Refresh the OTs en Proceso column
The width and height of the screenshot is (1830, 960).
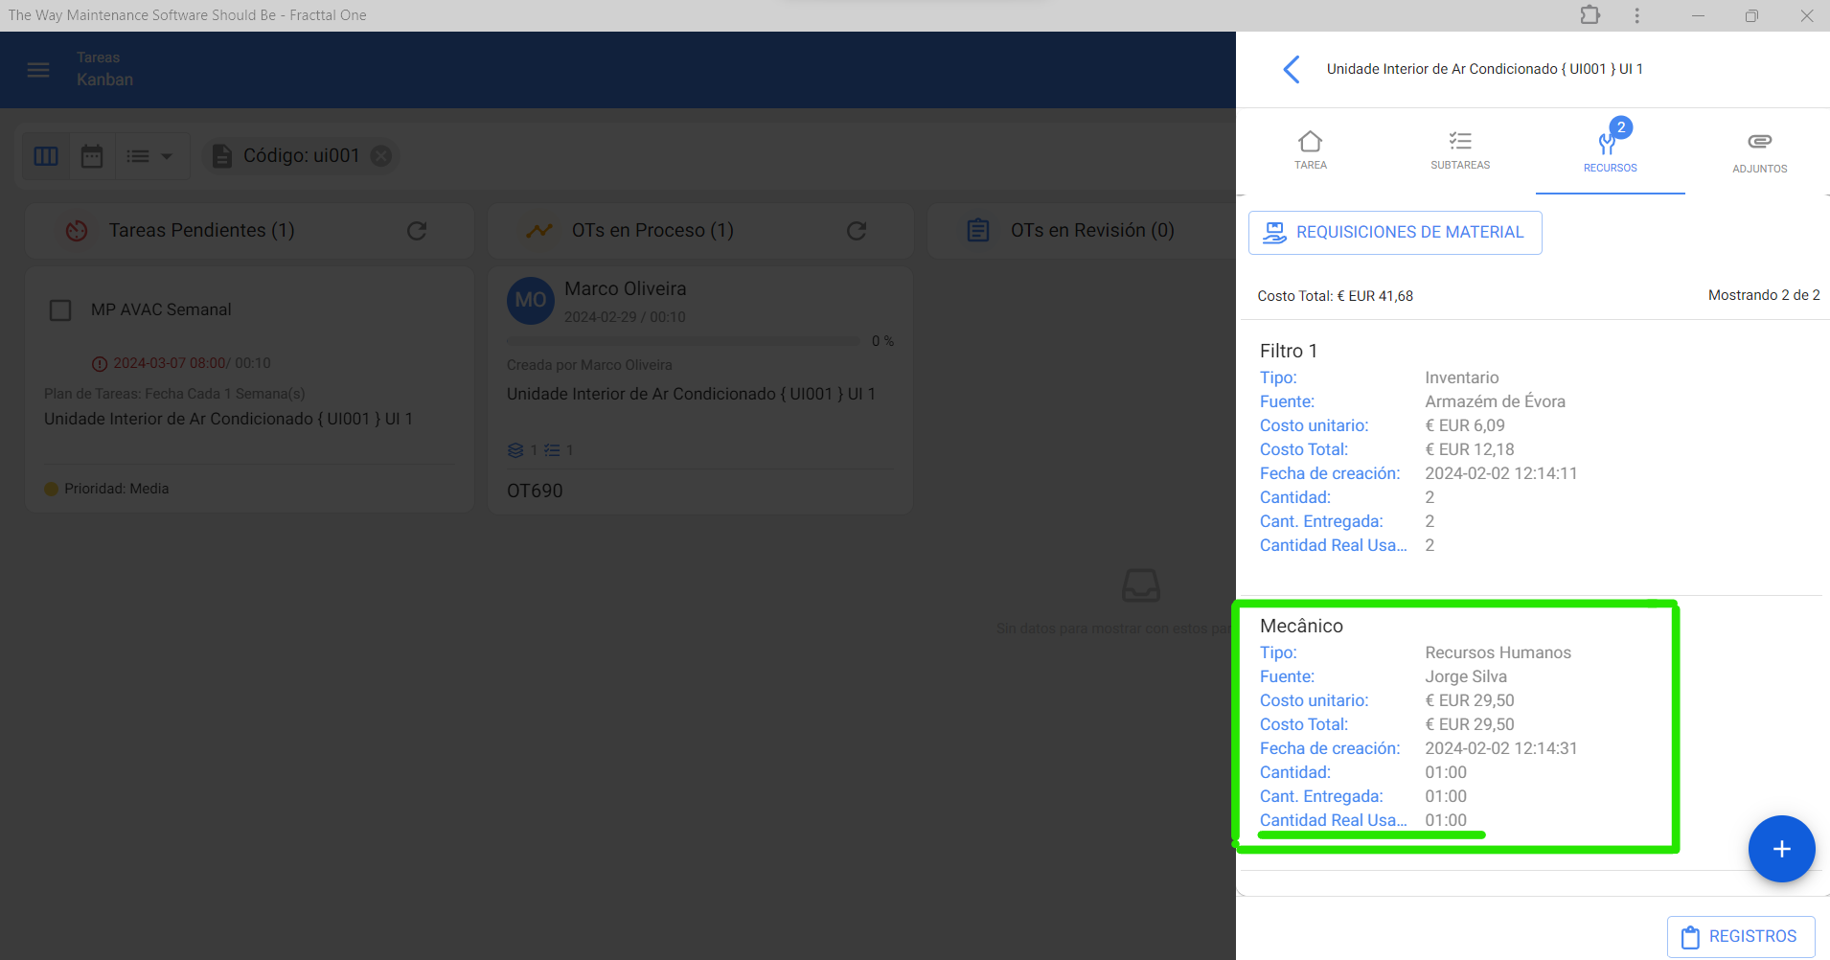coord(857,231)
